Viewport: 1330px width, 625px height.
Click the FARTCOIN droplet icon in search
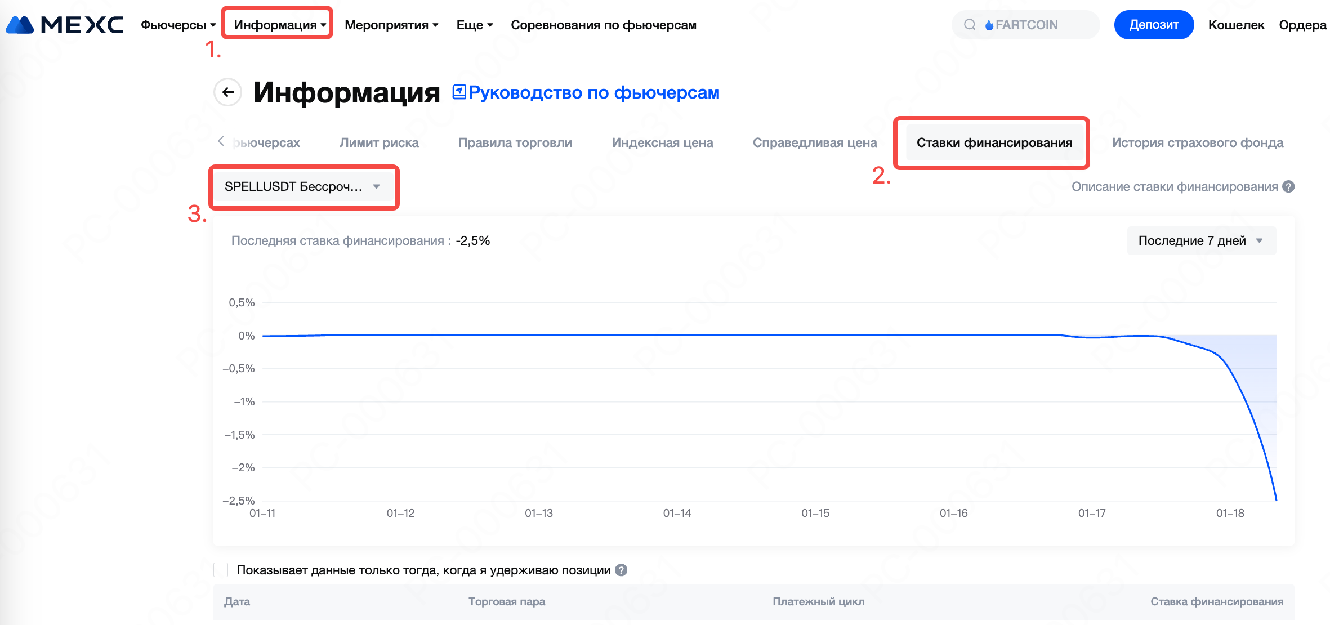point(989,25)
